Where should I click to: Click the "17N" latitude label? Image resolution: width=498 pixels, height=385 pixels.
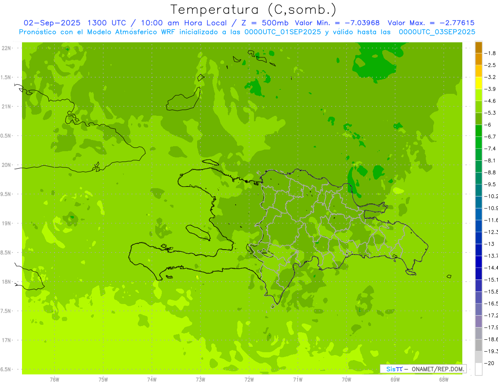6,340
